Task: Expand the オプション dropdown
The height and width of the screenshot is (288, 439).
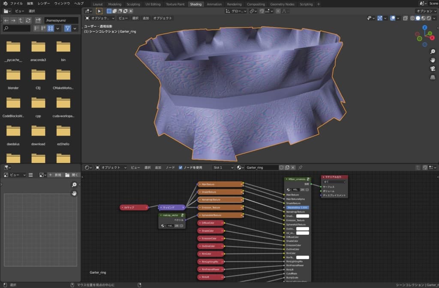Action: pos(427,11)
